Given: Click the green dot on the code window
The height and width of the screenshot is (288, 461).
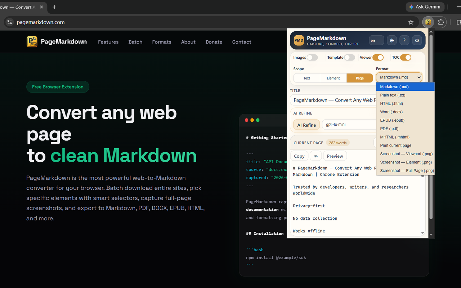Looking at the screenshot, I should pos(258,120).
